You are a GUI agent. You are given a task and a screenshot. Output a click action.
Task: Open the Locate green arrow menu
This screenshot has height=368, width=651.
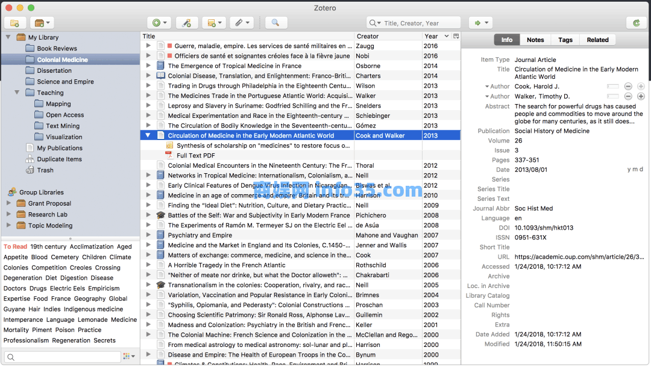[x=481, y=23]
